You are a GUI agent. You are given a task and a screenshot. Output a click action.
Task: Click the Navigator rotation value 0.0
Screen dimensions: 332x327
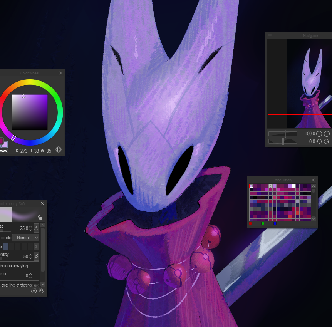pos(312,141)
